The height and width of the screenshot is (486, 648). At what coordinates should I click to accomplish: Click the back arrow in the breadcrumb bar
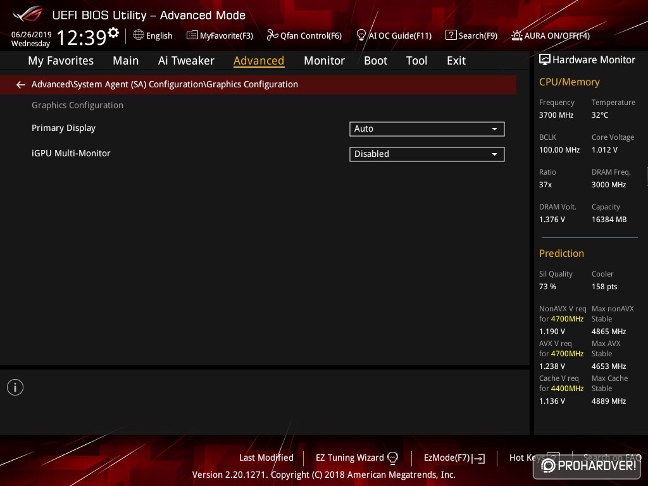pyautogui.click(x=21, y=85)
